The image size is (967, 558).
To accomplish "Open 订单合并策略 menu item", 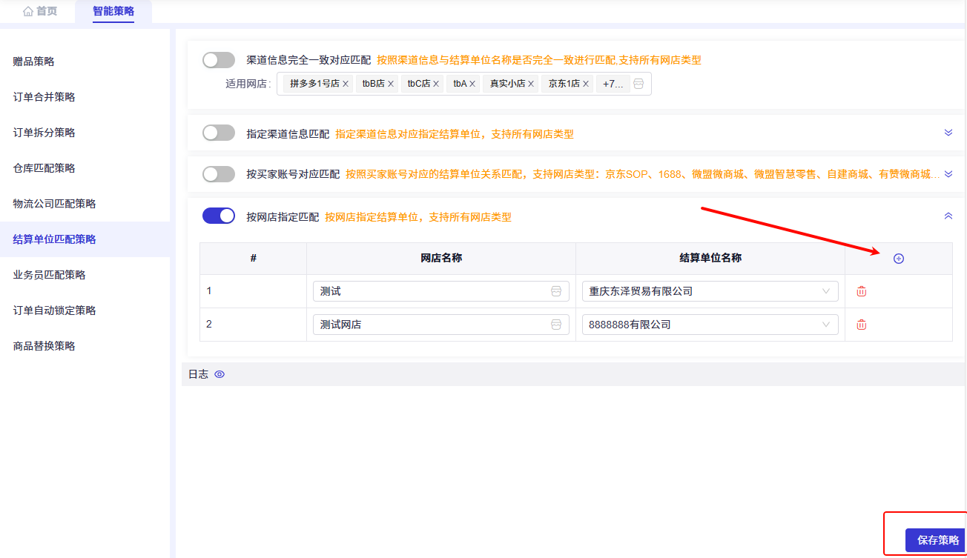I will click(x=85, y=97).
